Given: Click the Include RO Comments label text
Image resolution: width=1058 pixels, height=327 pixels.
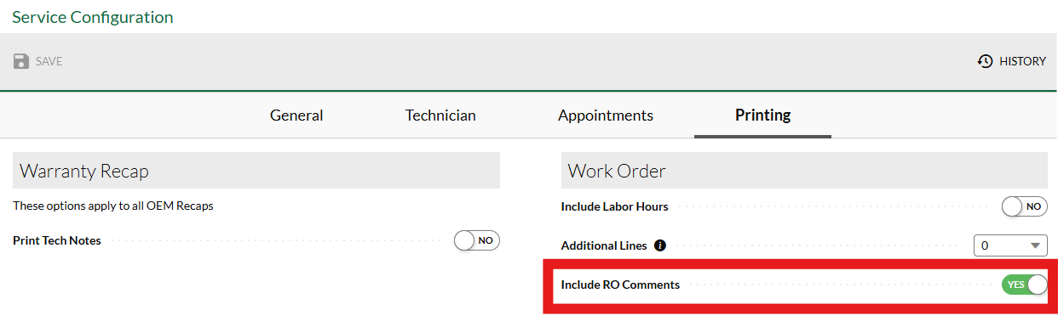Looking at the screenshot, I should tap(620, 285).
